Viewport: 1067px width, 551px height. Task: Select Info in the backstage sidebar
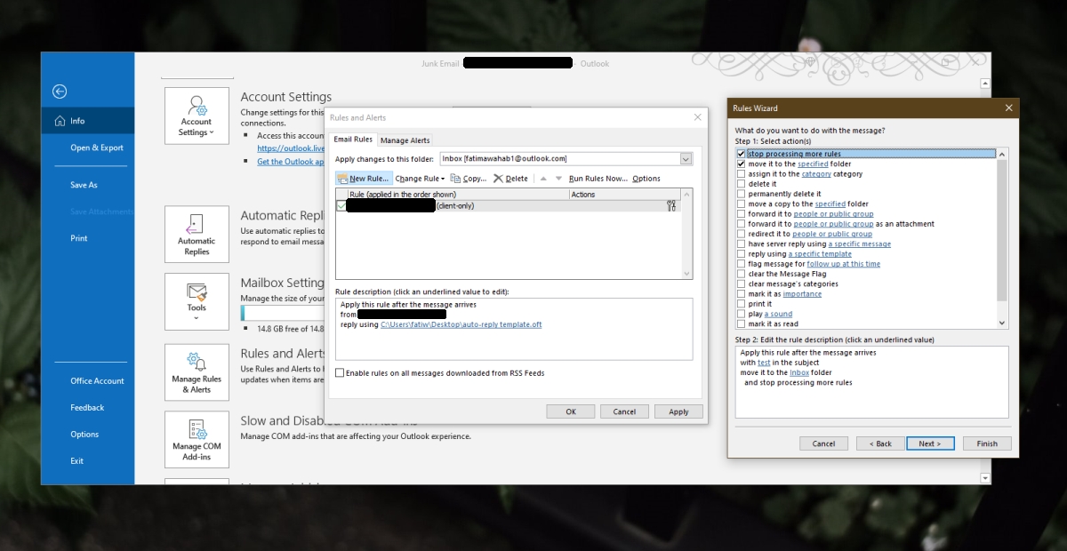point(87,121)
